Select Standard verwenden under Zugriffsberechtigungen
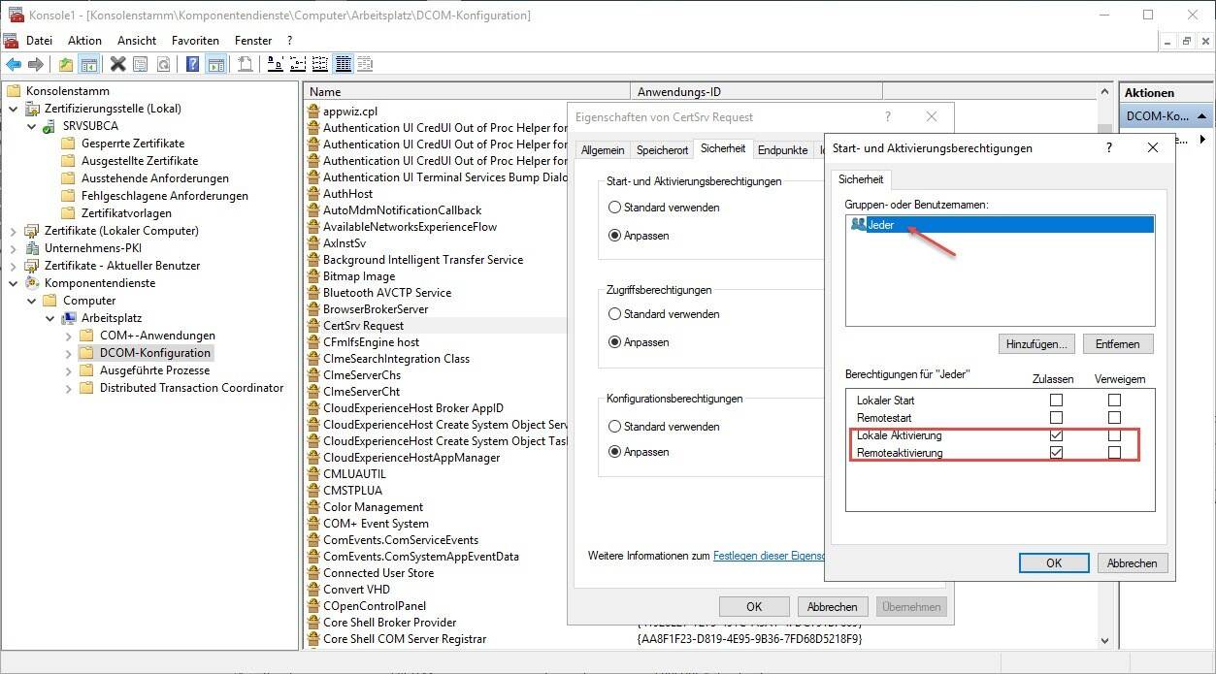The image size is (1216, 674). pyautogui.click(x=614, y=314)
